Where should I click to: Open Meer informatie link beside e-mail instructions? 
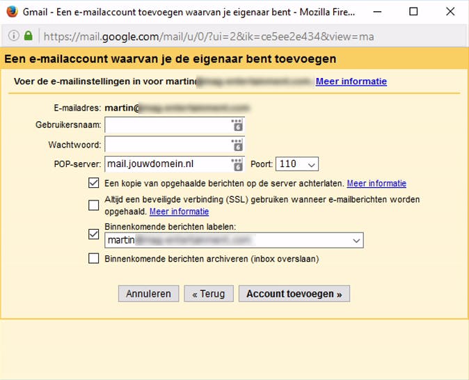pyautogui.click(x=351, y=81)
